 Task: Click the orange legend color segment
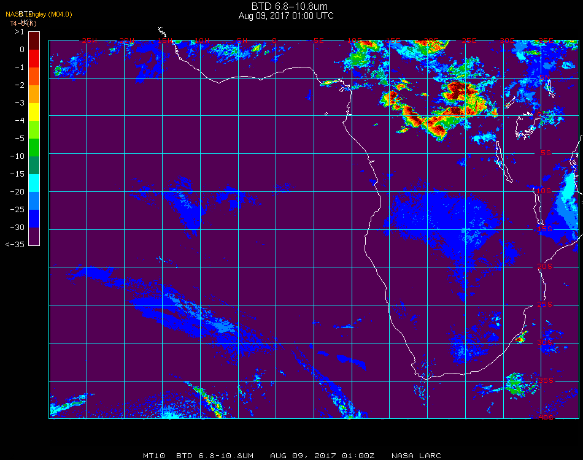coord(34,94)
